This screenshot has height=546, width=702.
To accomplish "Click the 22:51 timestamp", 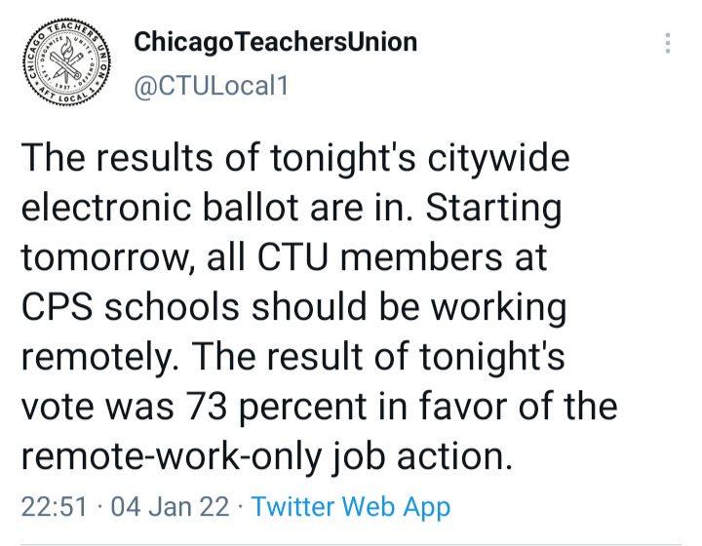I will 54,507.
